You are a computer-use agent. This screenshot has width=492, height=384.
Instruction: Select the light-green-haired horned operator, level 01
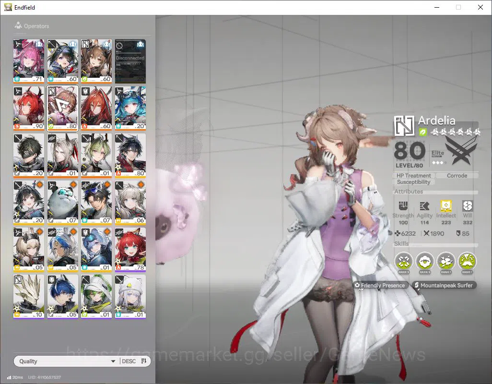96,155
